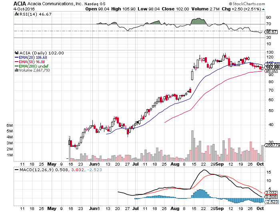Image resolution: width=280 pixels, height=212 pixels.
Task: Click the 1M label on volume axis
Action: click(10, 155)
